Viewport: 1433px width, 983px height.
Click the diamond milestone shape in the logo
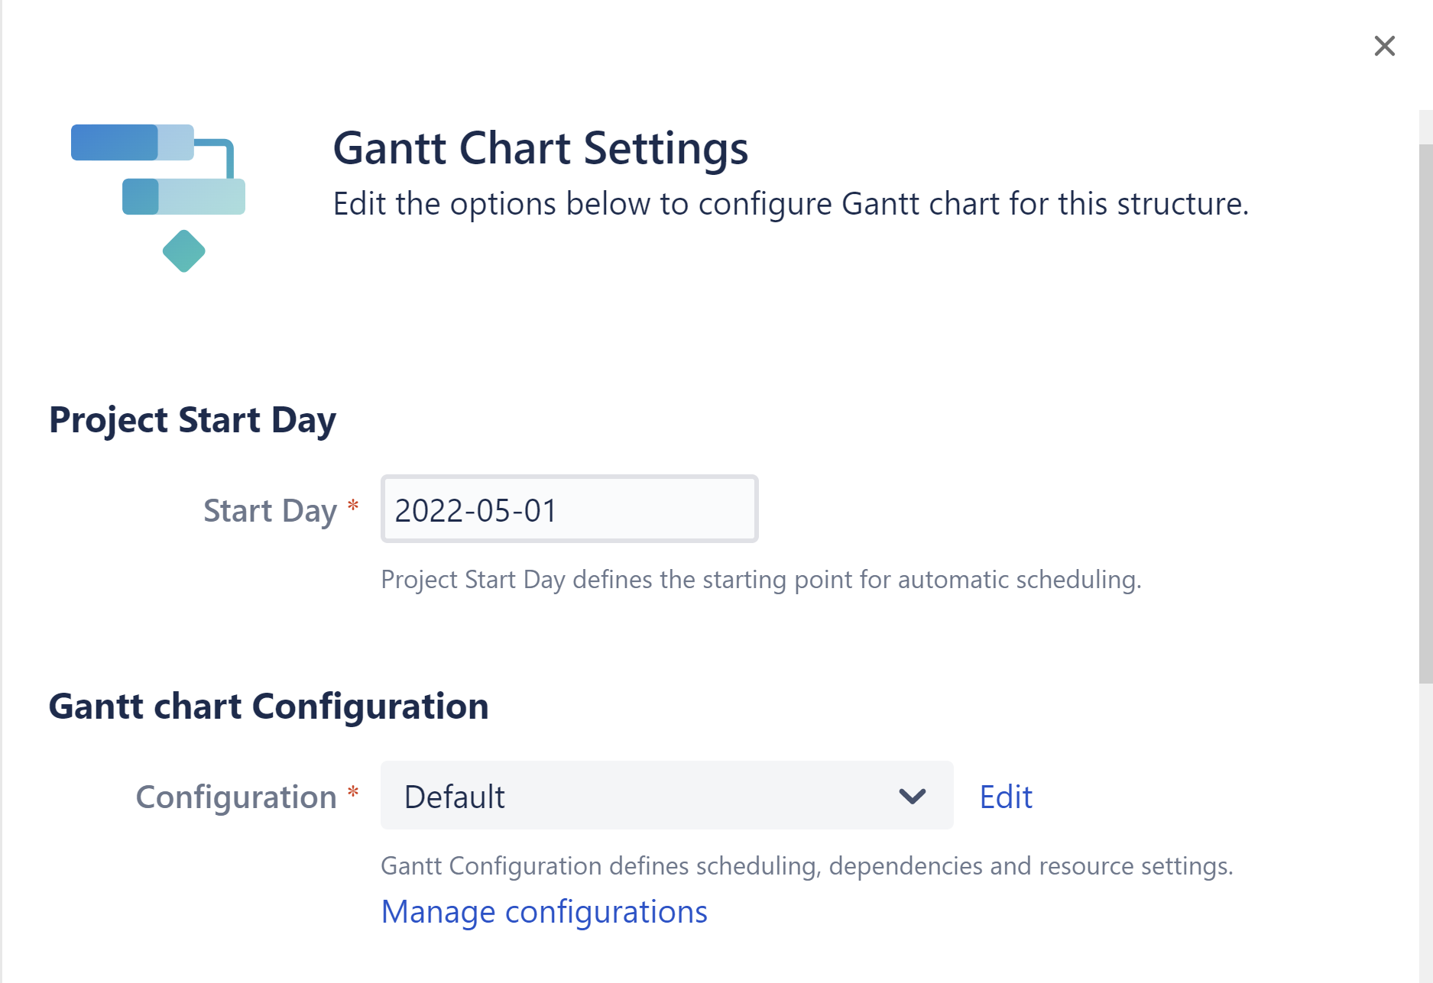coord(183,250)
